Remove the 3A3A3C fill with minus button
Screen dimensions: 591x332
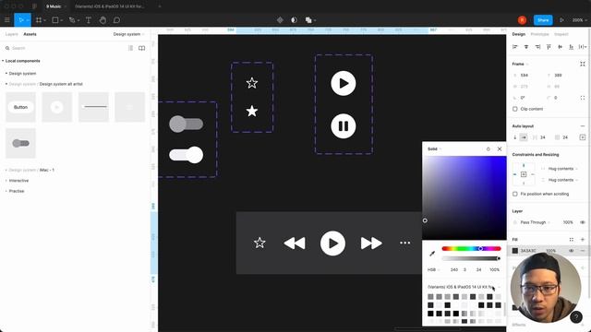583,251
